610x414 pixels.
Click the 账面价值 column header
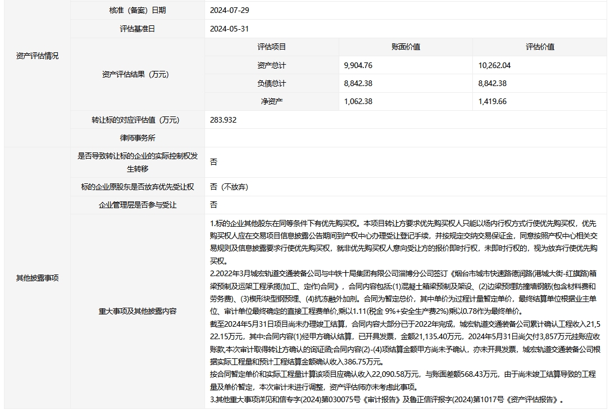point(406,47)
